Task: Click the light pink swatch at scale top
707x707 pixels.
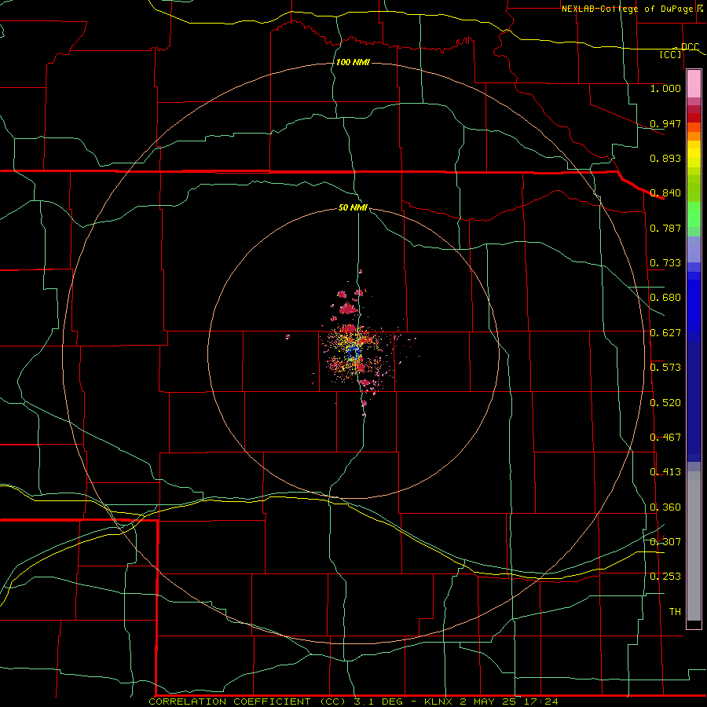Action: (x=694, y=83)
